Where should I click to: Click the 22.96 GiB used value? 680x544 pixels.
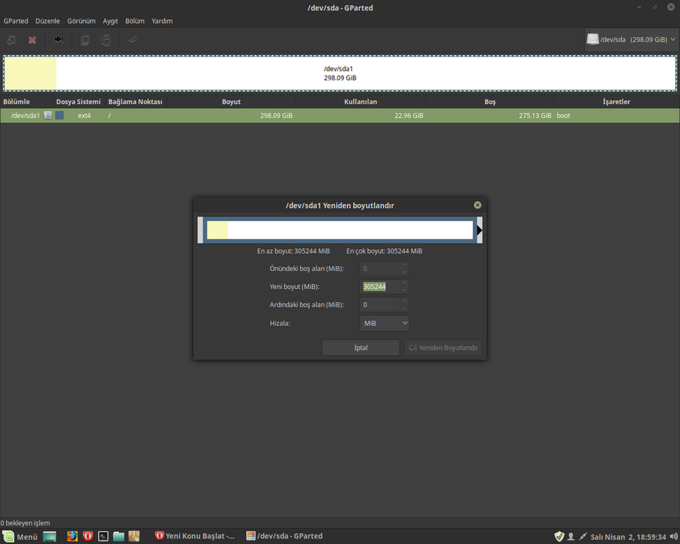[x=409, y=116]
